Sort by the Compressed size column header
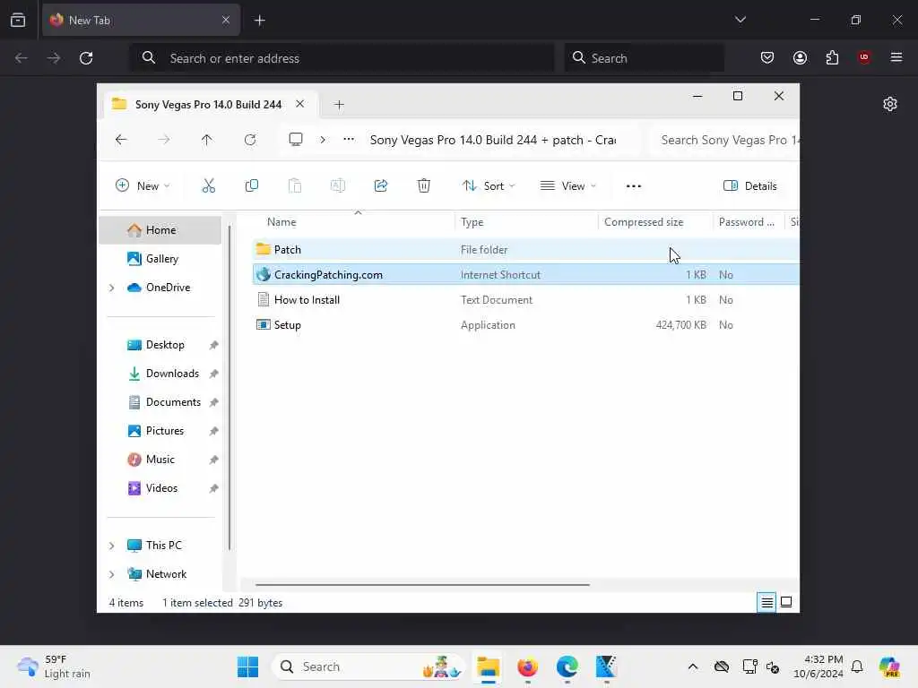 [x=655, y=222]
